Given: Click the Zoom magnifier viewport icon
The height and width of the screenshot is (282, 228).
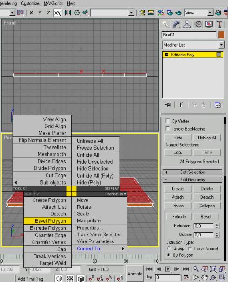Looking at the screenshot, I should (196, 269).
